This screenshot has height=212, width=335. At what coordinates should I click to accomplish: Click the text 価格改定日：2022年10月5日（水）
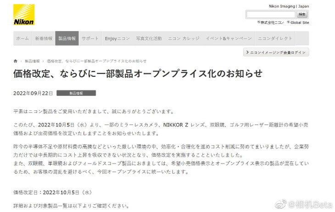53,193
